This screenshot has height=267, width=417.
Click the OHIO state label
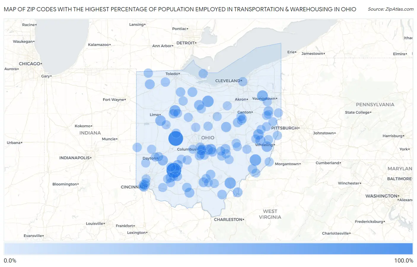pyautogui.click(x=208, y=138)
